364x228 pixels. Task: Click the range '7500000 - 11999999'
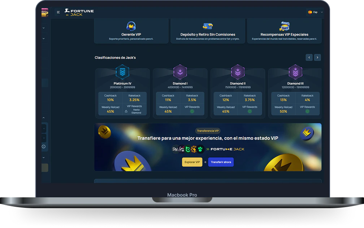(238, 87)
